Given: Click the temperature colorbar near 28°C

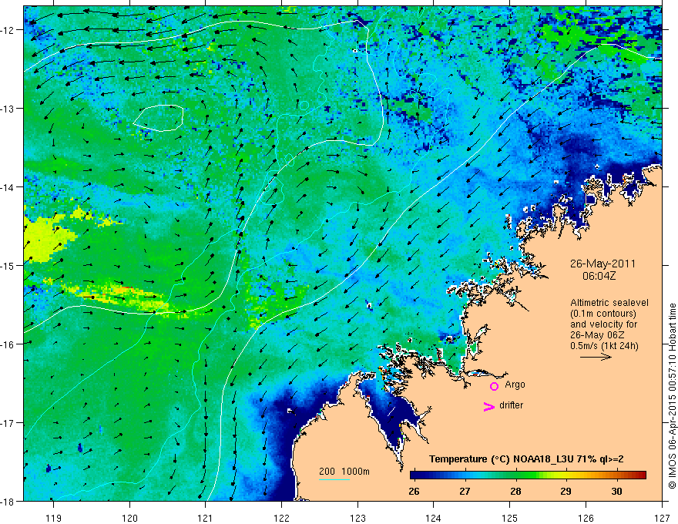Looking at the screenshot, I should coord(515,475).
